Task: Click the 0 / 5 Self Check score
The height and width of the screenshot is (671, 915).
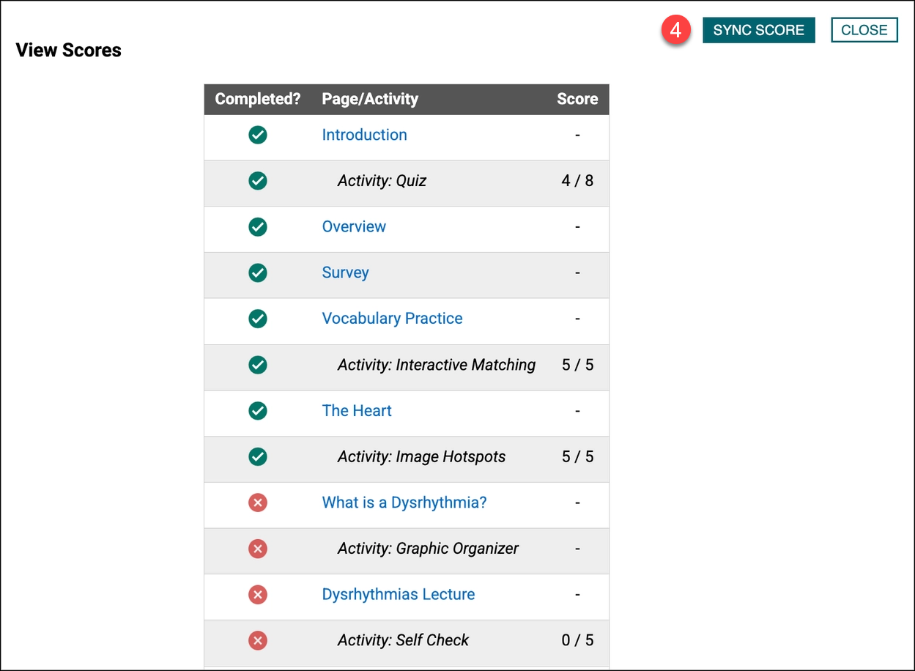Action: 577,640
